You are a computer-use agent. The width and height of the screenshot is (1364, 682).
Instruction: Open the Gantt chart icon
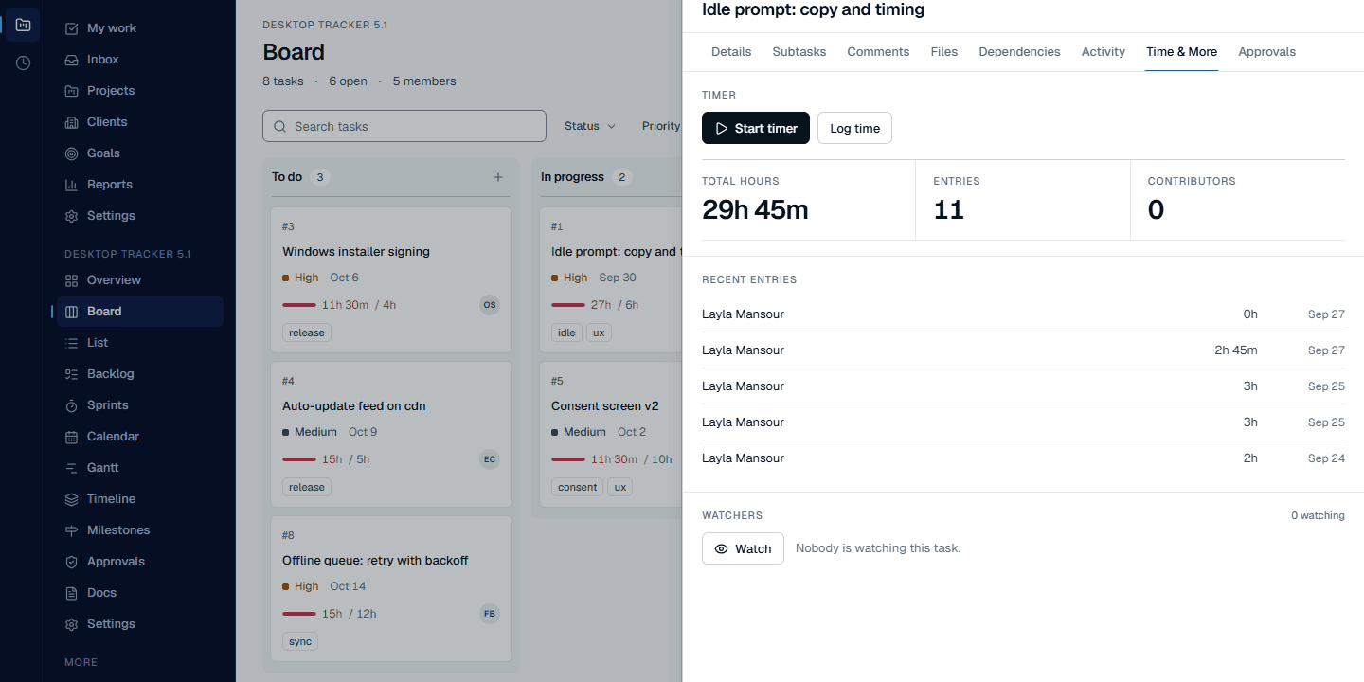coord(71,468)
